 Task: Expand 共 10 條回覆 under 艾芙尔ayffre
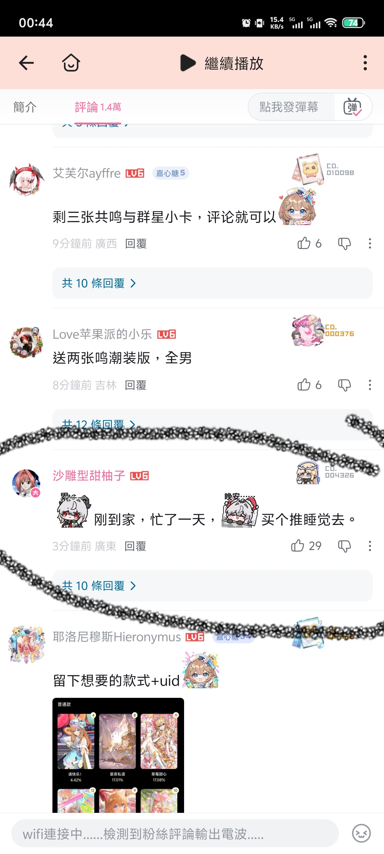212,283
